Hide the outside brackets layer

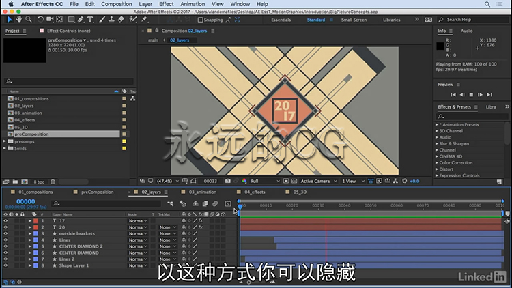5,233
